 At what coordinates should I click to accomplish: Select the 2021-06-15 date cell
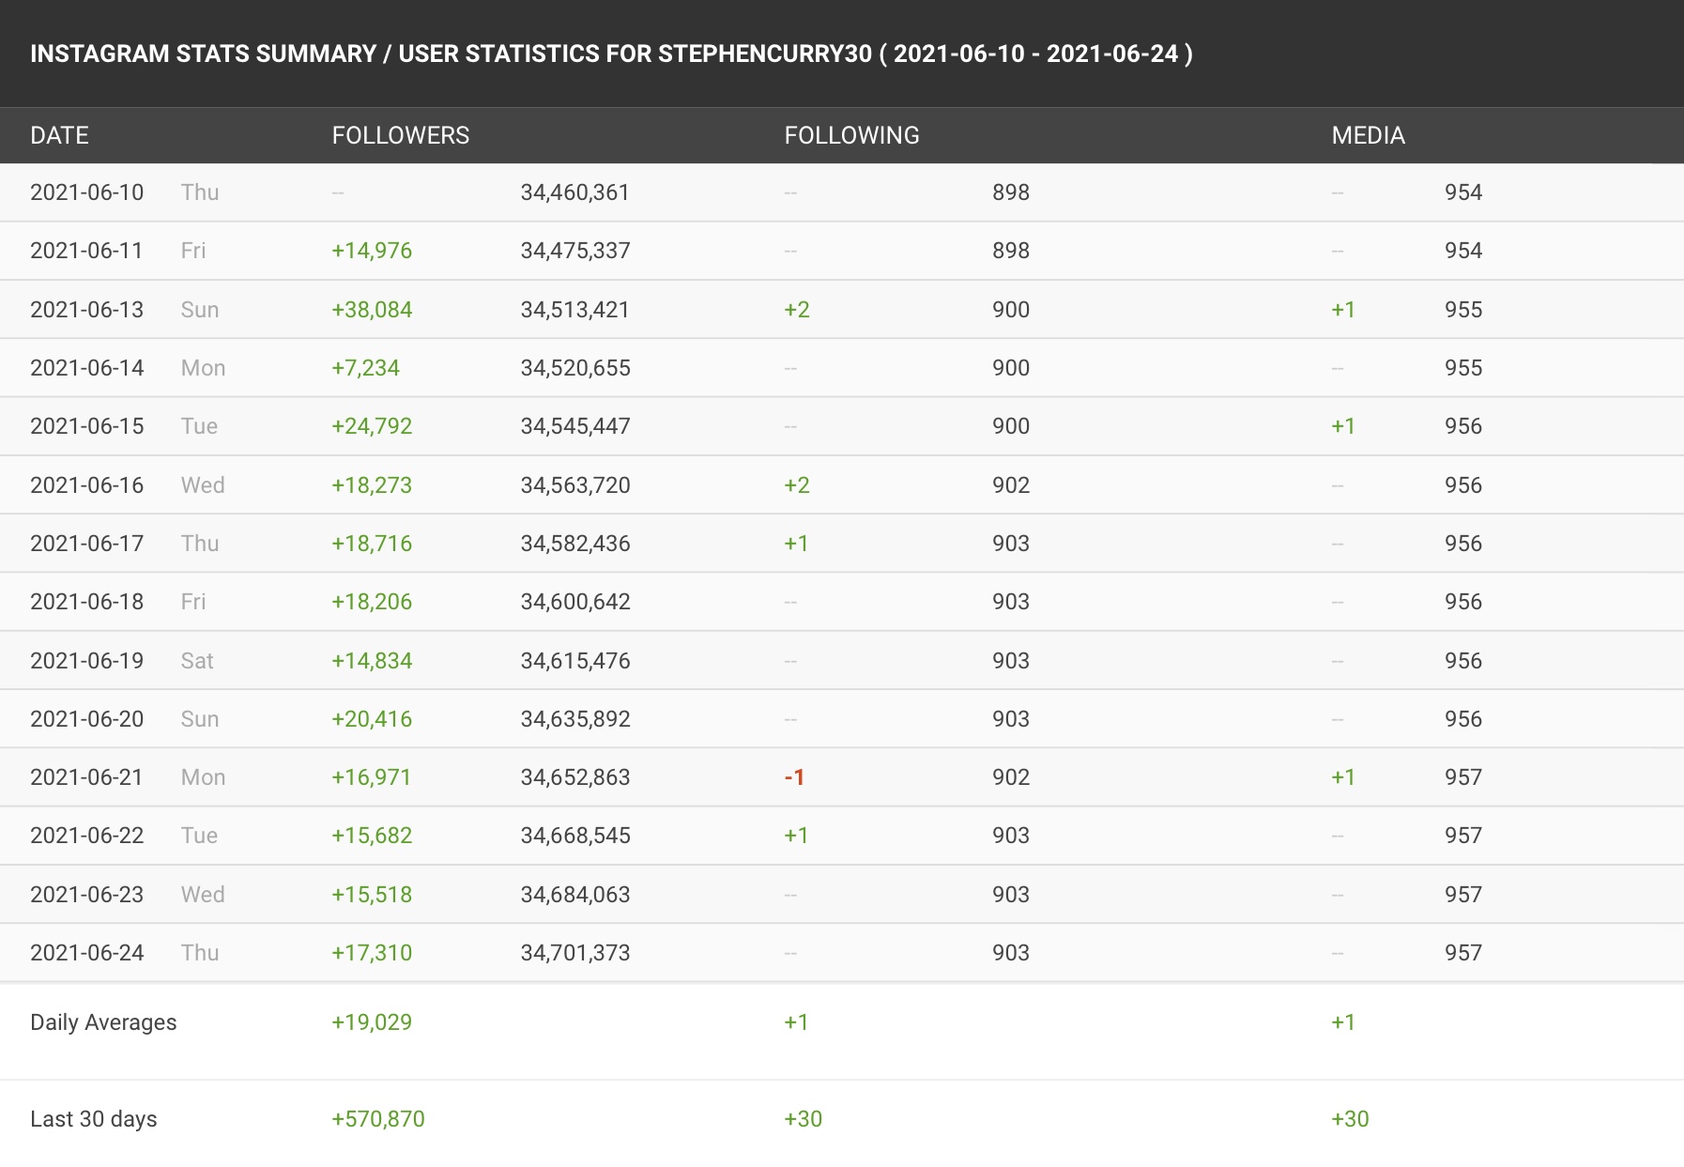[86, 426]
